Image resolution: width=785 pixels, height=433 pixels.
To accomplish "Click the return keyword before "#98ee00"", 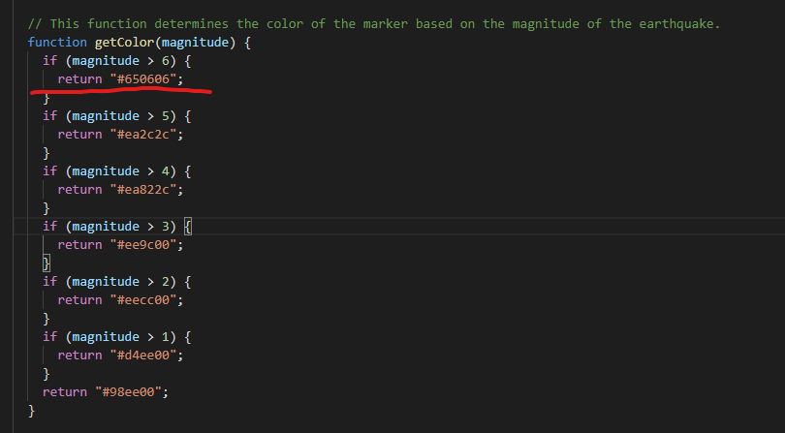I will coord(65,391).
